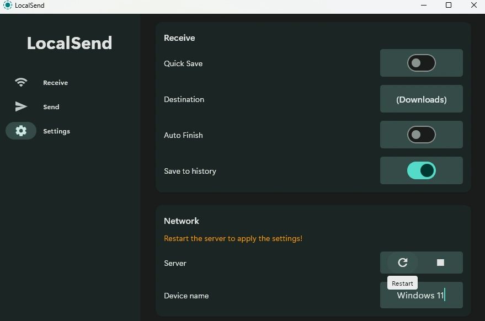
Task: Close the LocalSend window
Action: click(x=474, y=6)
